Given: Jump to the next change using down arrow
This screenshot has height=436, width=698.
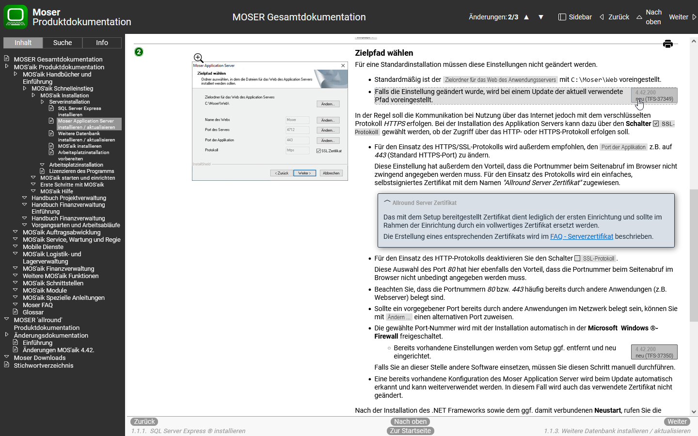Looking at the screenshot, I should pos(541,17).
